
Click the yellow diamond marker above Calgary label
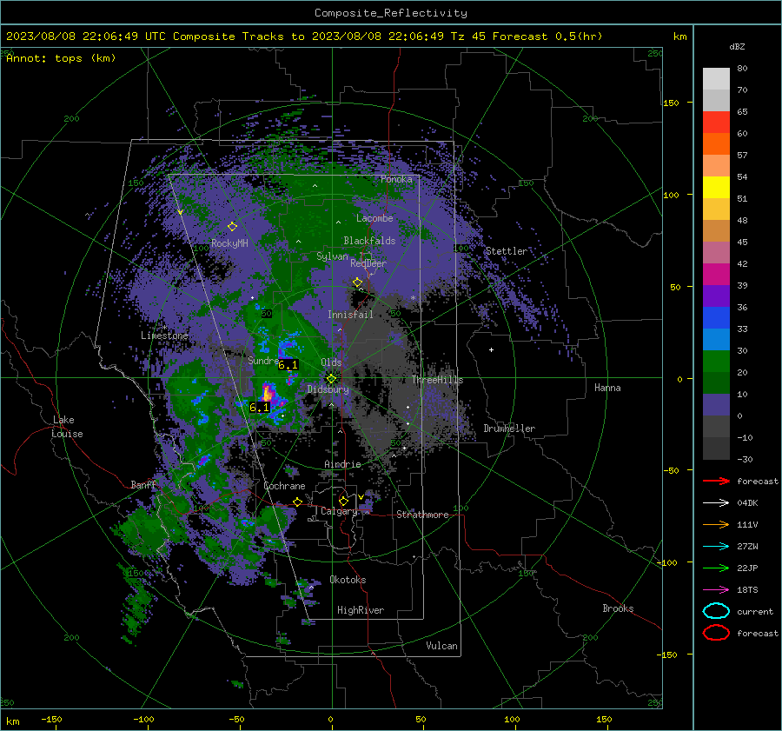[x=343, y=501]
